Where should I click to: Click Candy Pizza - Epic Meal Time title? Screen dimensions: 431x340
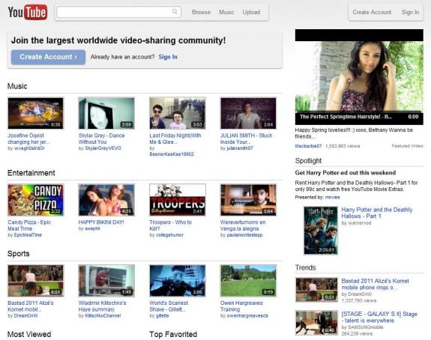29,225
